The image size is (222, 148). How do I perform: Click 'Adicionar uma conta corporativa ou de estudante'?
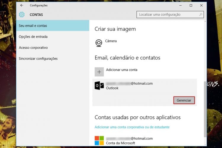132,127
